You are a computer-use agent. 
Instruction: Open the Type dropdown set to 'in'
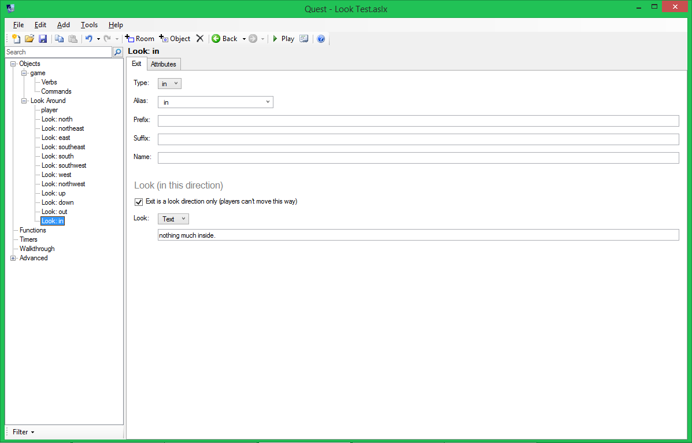tap(169, 84)
